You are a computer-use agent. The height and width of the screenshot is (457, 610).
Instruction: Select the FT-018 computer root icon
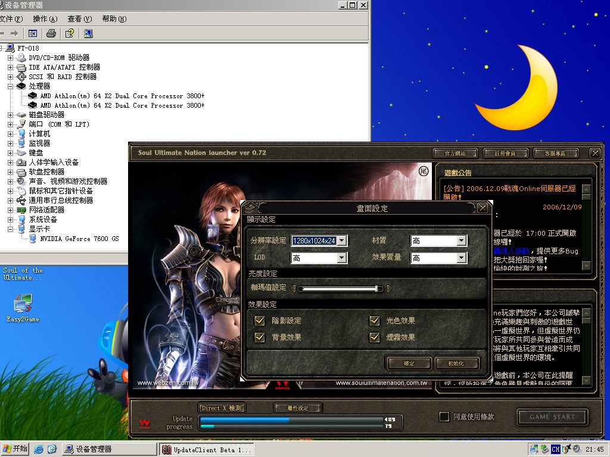click(10, 48)
